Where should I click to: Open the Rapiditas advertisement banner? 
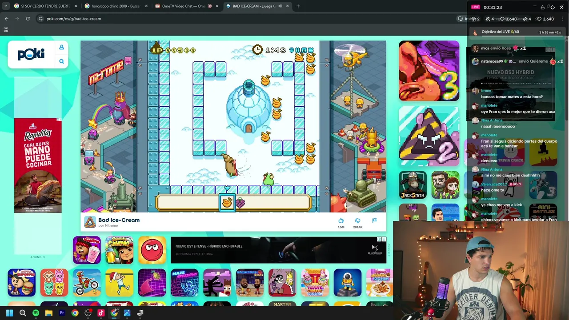tap(38, 165)
